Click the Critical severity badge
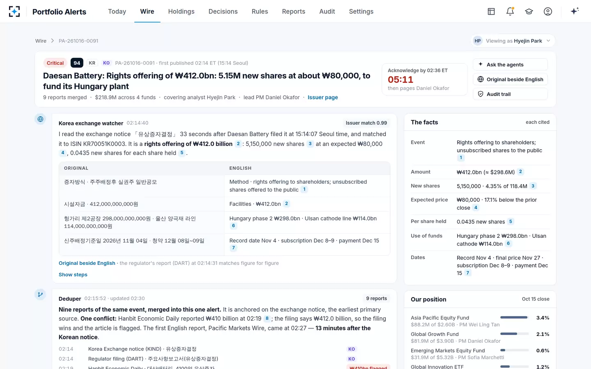The width and height of the screenshot is (591, 369). coord(55,63)
